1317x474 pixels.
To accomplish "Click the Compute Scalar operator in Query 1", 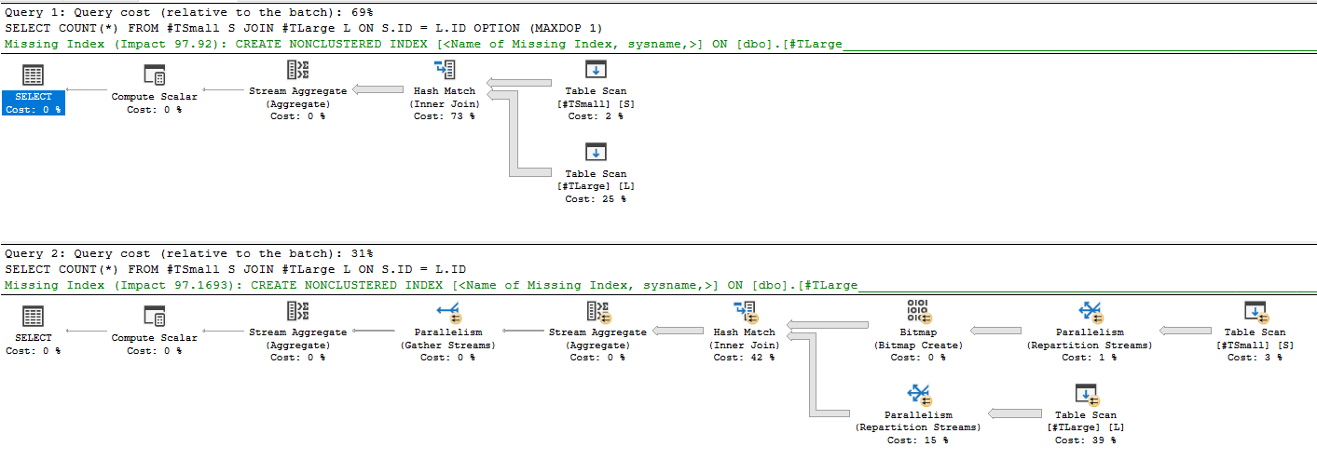I will coord(154,89).
